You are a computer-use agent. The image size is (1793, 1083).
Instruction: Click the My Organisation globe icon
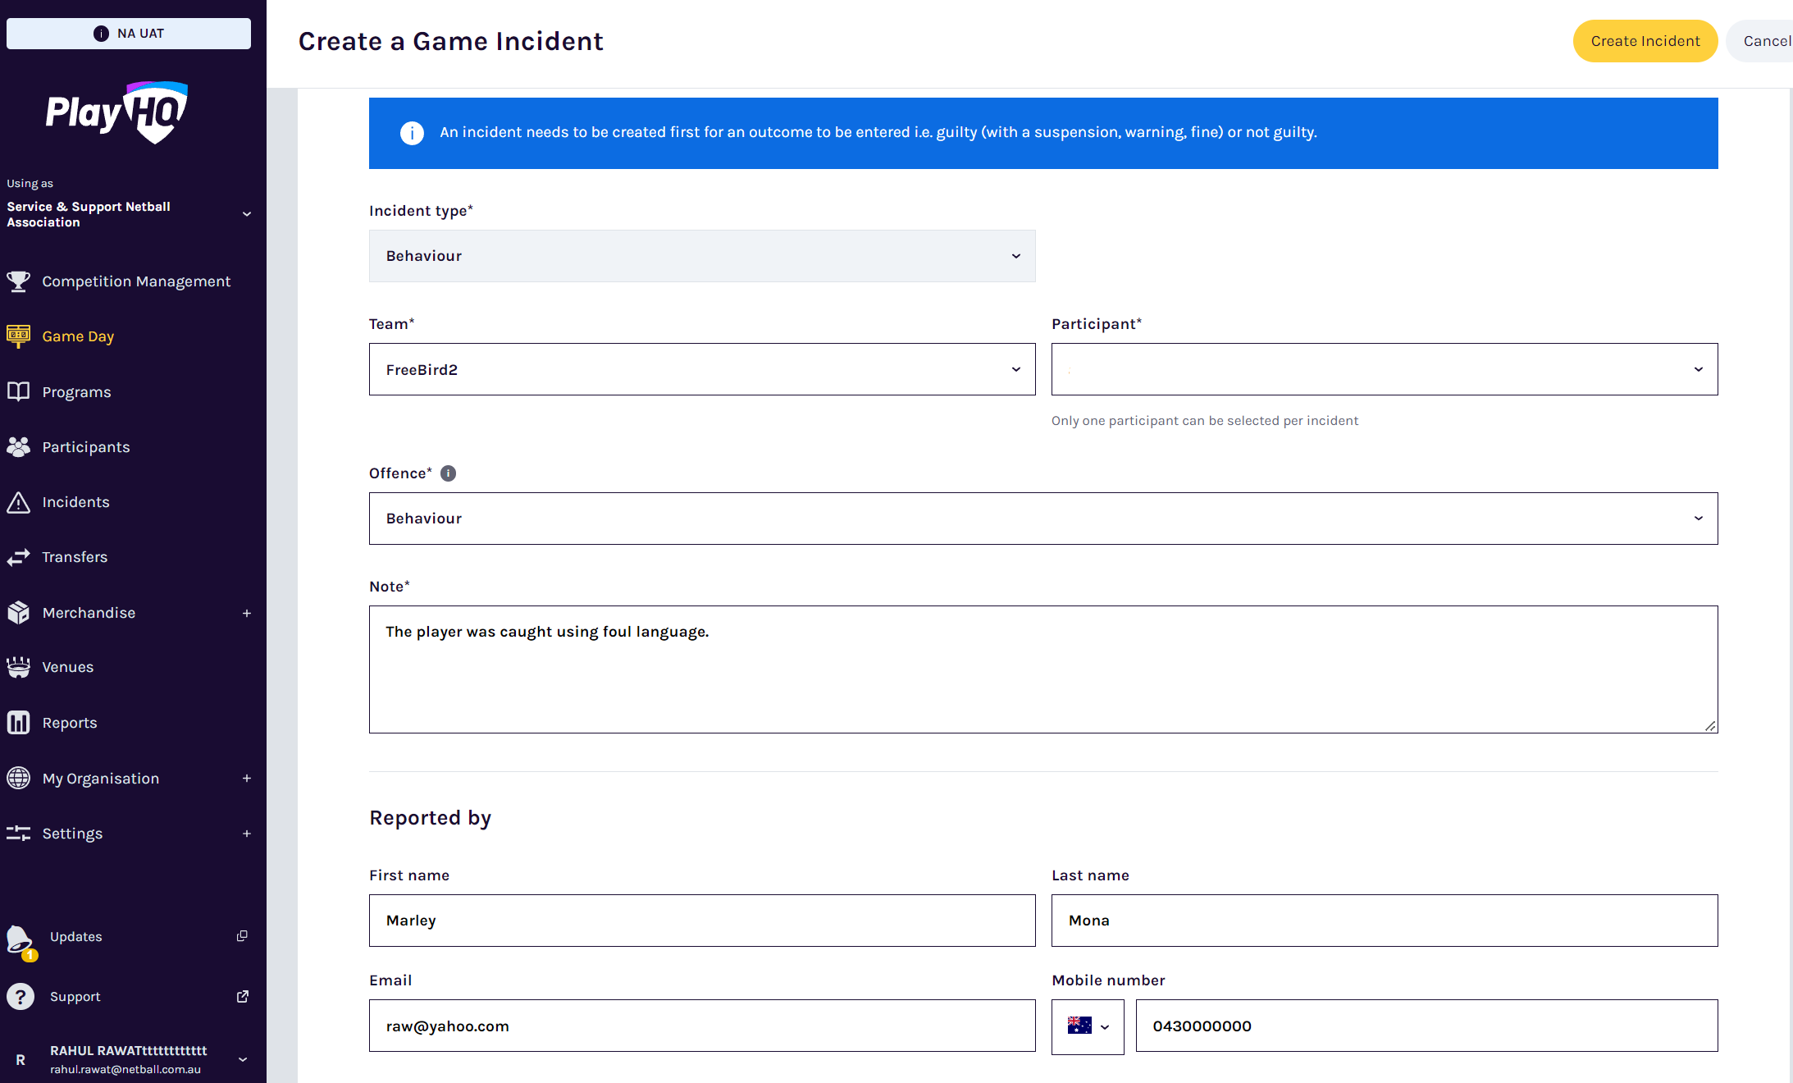click(x=18, y=778)
